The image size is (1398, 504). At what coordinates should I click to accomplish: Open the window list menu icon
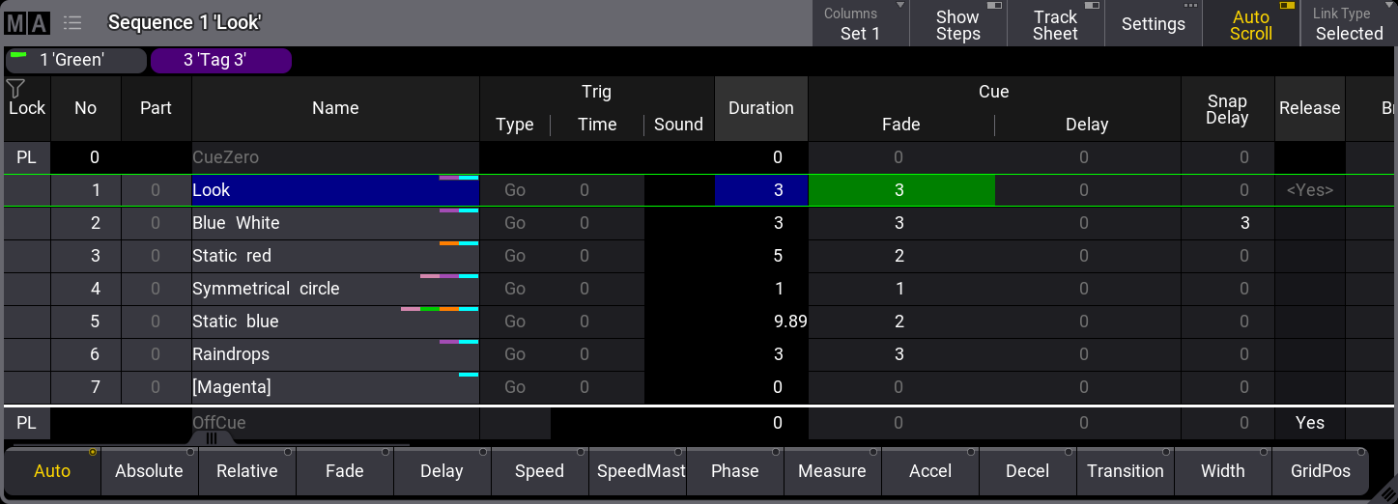click(x=72, y=23)
